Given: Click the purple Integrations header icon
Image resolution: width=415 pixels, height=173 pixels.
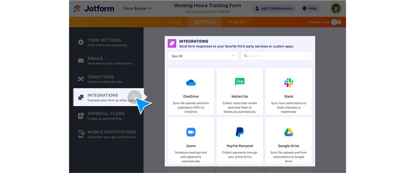Looking at the screenshot, I should (172, 43).
